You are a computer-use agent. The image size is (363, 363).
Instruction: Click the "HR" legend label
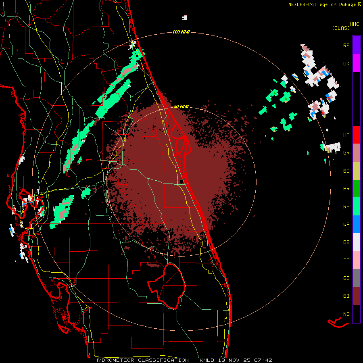[346, 189]
